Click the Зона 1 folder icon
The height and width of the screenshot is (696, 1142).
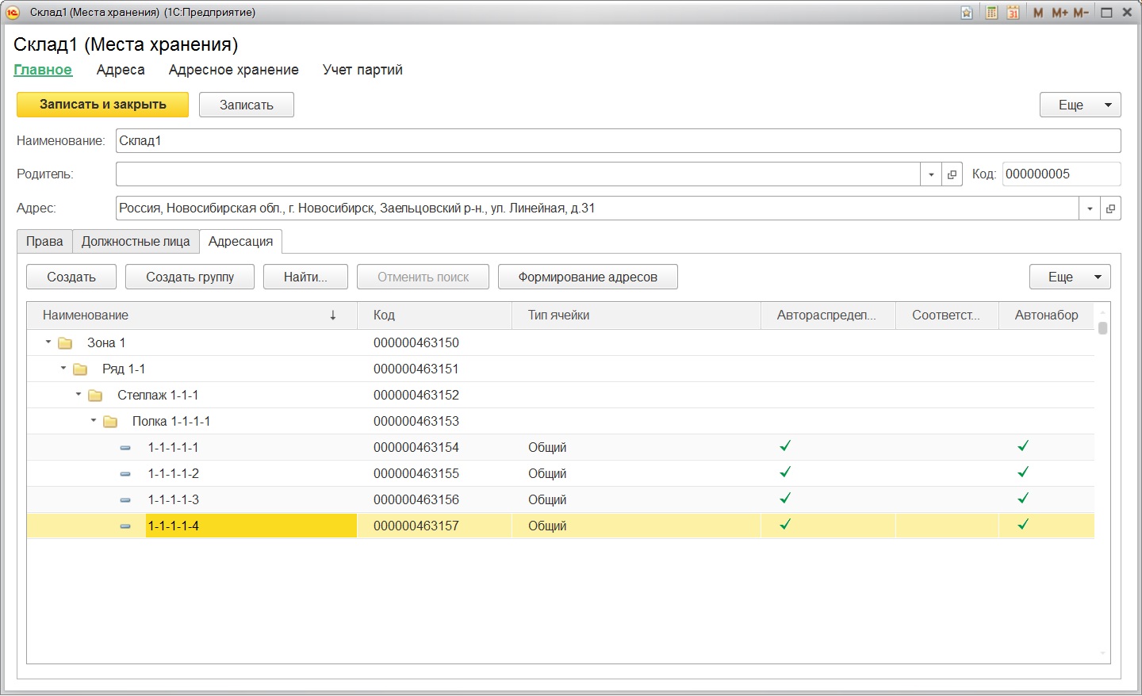pyautogui.click(x=66, y=343)
